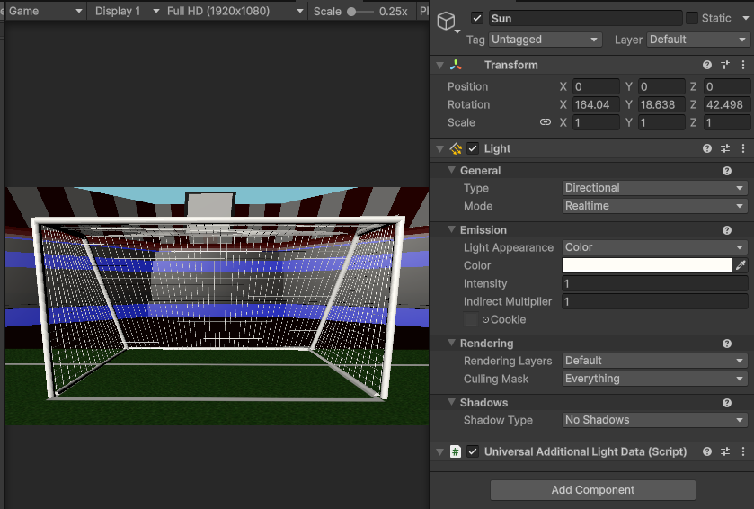Open Transform component presets icon
This screenshot has width=754, height=509.
point(725,65)
